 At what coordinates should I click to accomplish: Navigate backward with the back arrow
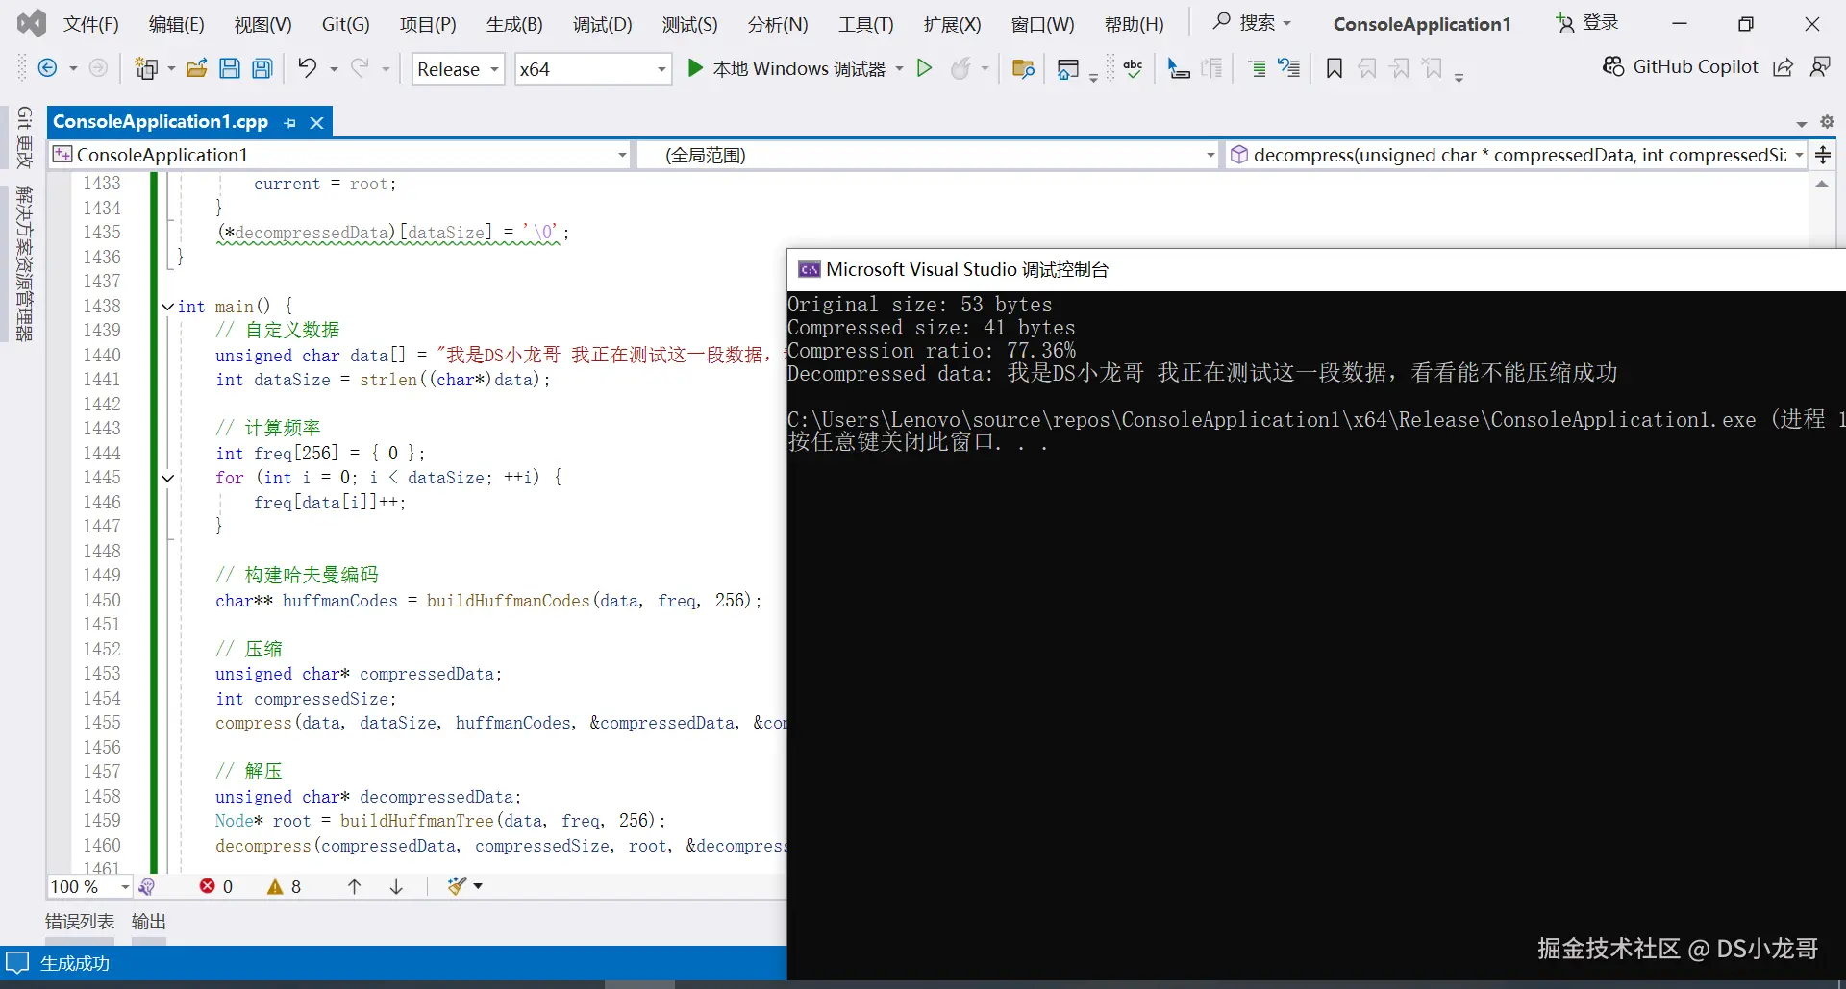[50, 68]
